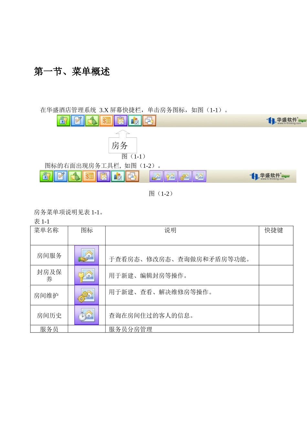
Task: Click green lock-and-key icon in figure 1-1 toolbar
Action: point(64,121)
